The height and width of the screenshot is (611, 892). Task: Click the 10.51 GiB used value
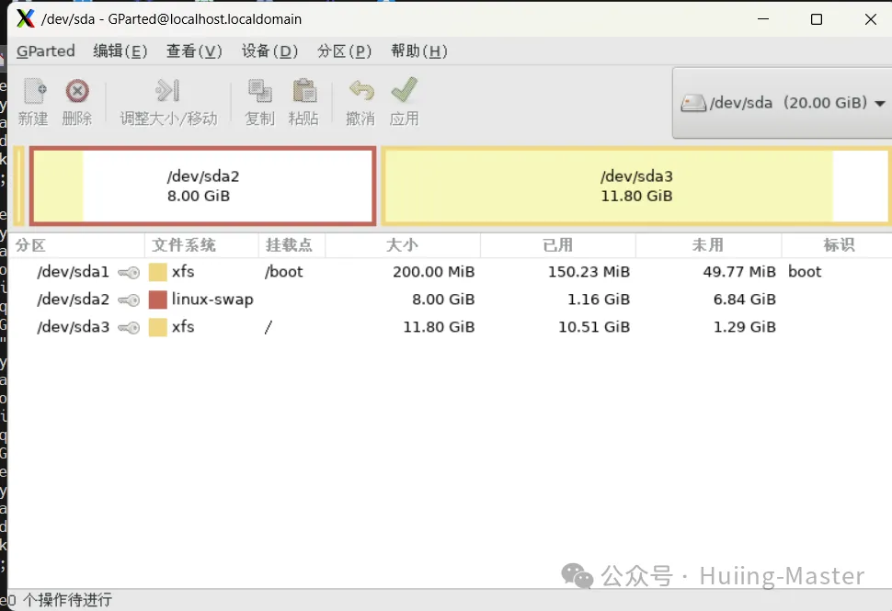tap(594, 327)
